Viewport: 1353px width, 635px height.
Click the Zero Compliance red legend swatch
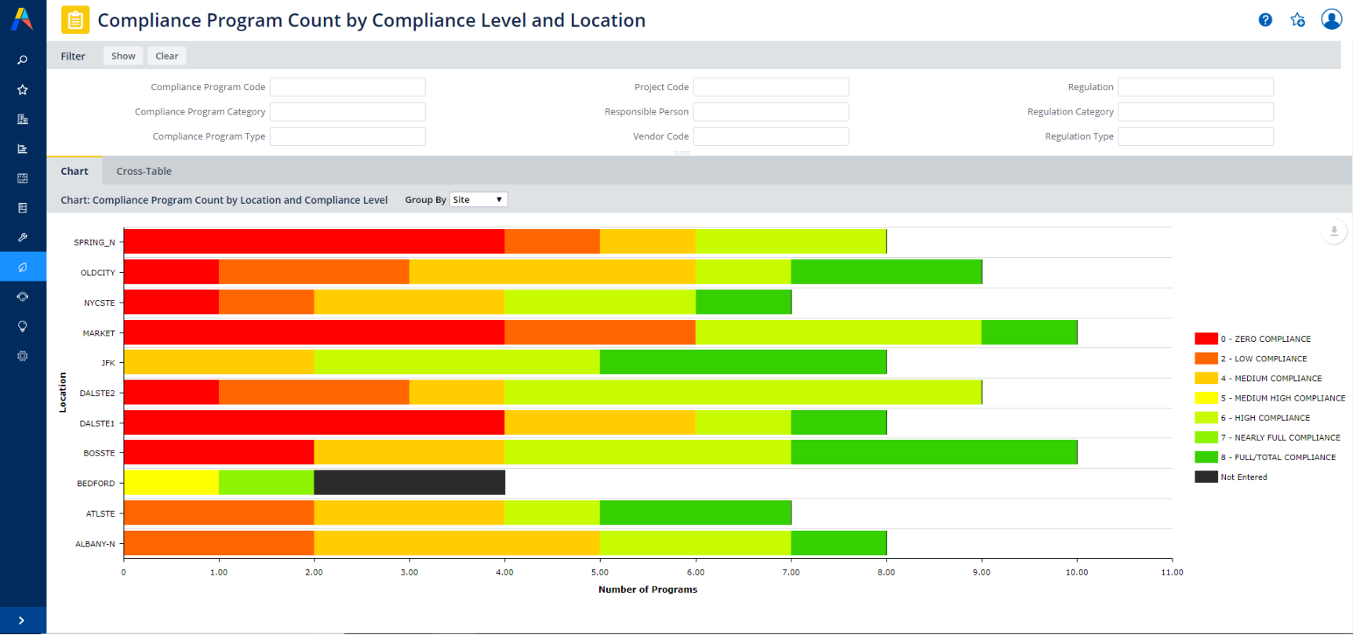coord(1206,339)
